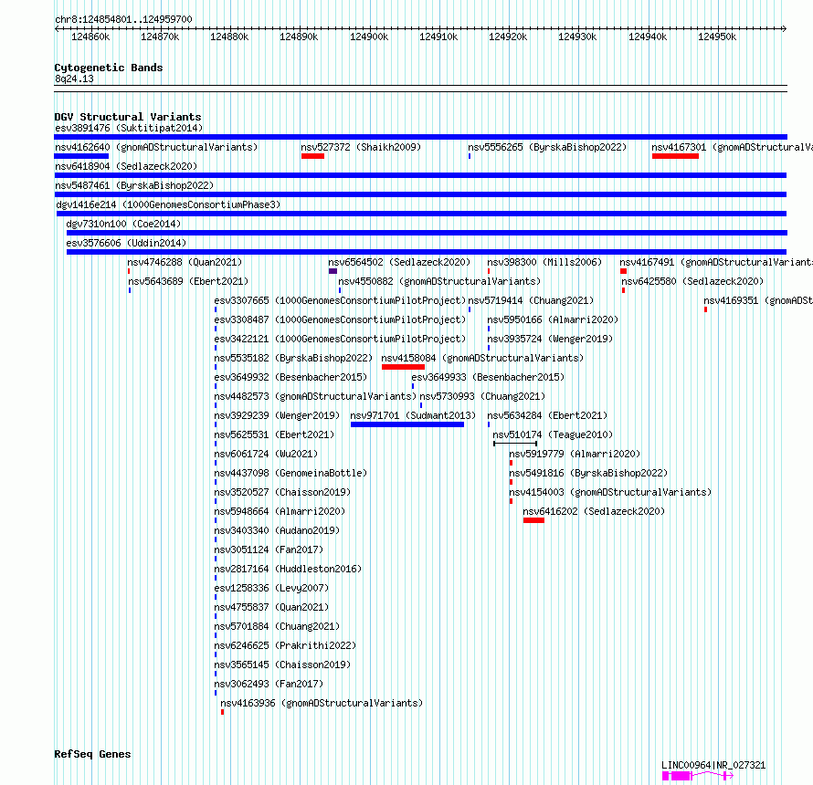Select nsv6416202 (Sedlazeck2020) label
Image resolution: width=813 pixels, height=785 pixels.
coord(594,511)
